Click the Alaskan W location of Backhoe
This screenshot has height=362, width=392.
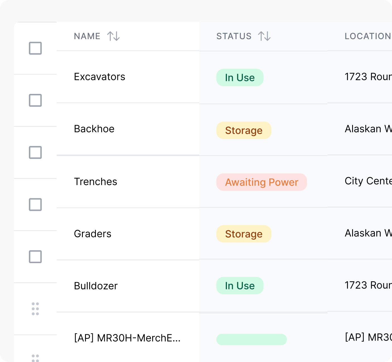click(x=368, y=129)
